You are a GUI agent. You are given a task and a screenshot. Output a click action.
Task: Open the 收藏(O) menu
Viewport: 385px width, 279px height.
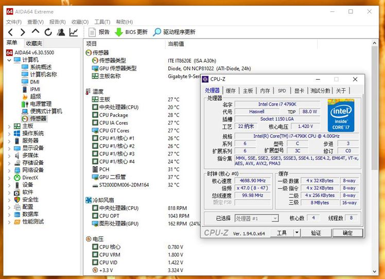coord(80,22)
